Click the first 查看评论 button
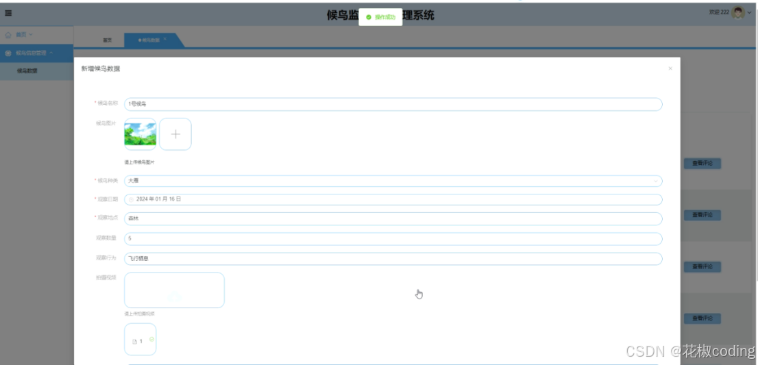This screenshot has height=365, width=758. [x=702, y=164]
